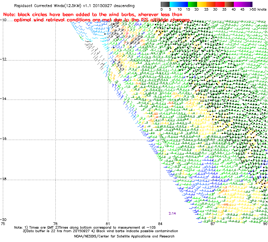Image resolution: width=268 pixels, height=242 pixels.
Task: Click latitude axis label '-20'
Action: [4, 219]
